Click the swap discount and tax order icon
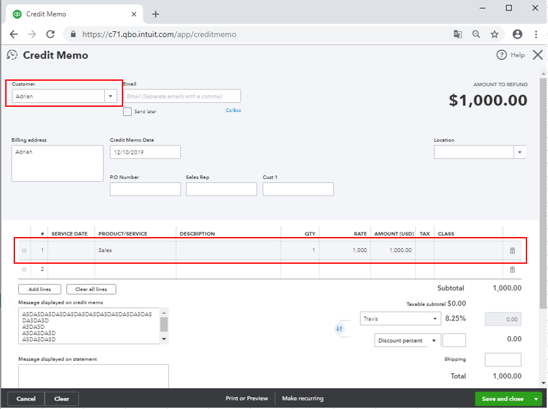This screenshot has width=548, height=409. pos(339,329)
